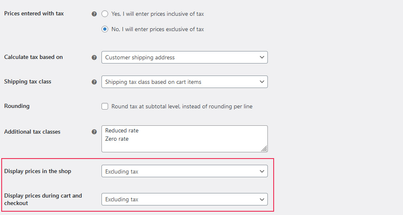Click the resize handle of the tax classes textarea
The height and width of the screenshot is (215, 403).
pos(265,149)
